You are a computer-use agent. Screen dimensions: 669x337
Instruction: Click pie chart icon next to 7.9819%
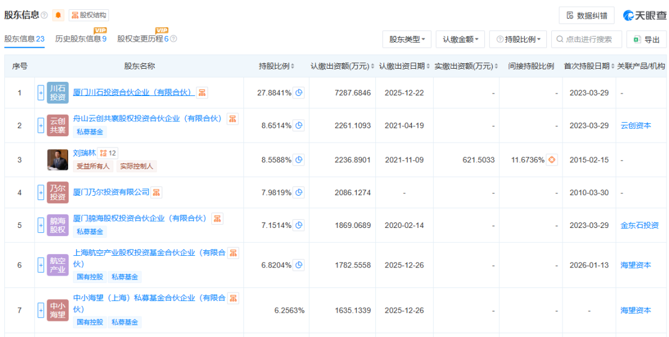click(x=299, y=193)
